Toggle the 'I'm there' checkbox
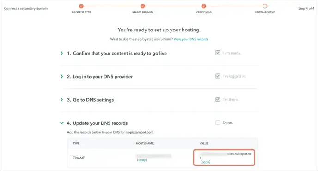The width and height of the screenshot is (318, 171). (x=218, y=99)
